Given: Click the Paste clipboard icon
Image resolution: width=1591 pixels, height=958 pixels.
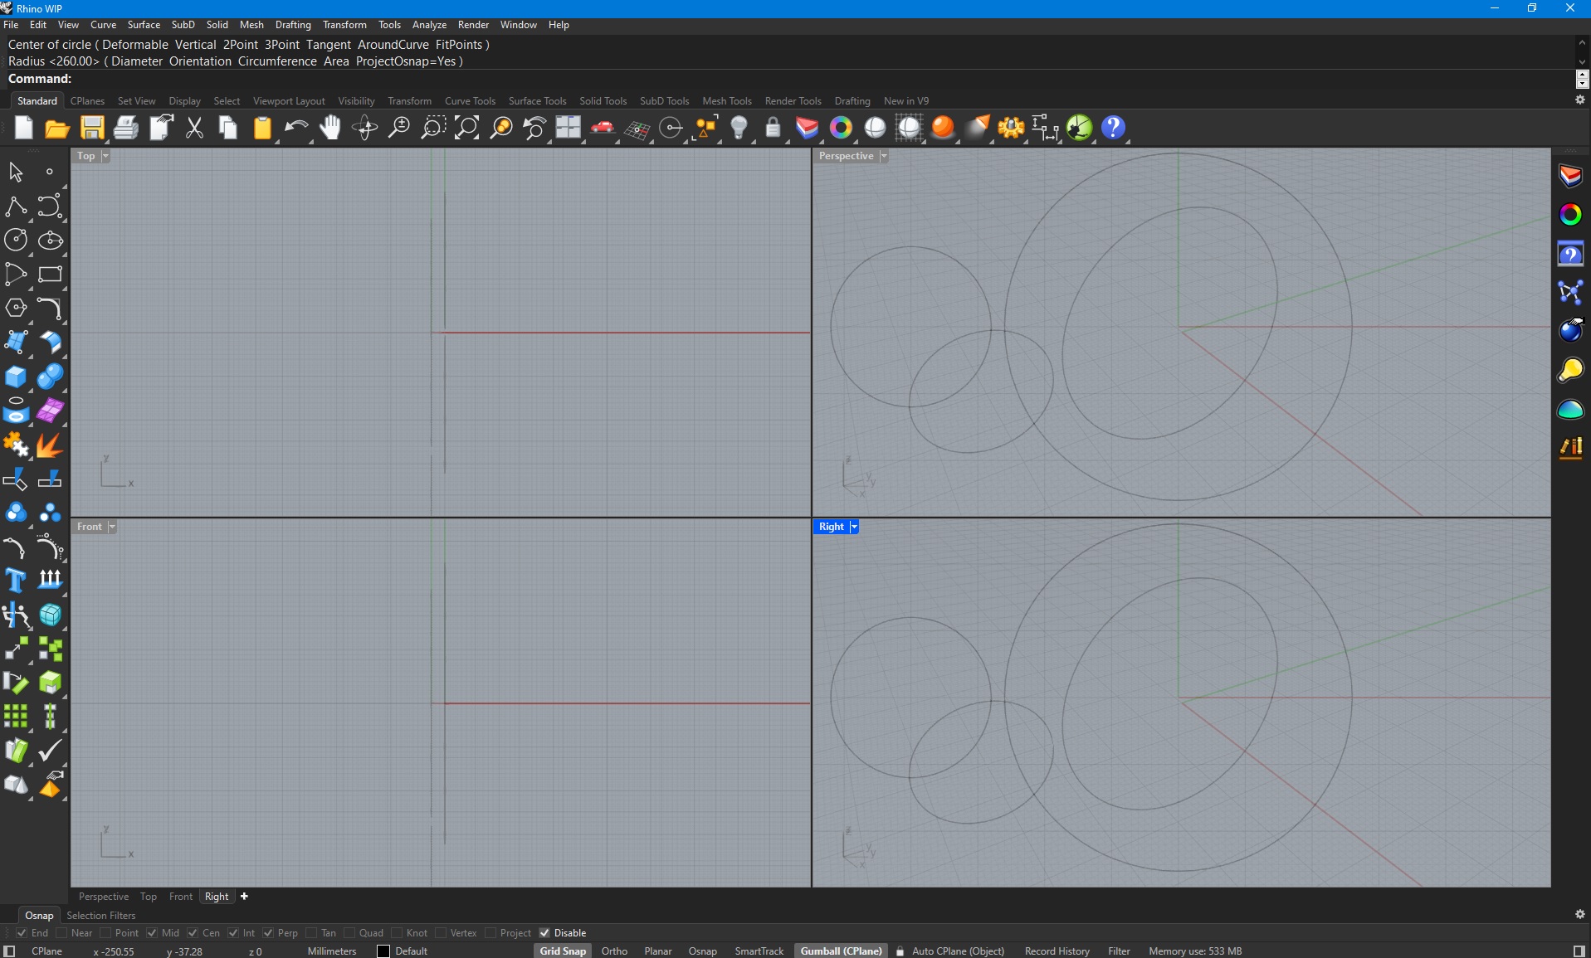Looking at the screenshot, I should (262, 128).
